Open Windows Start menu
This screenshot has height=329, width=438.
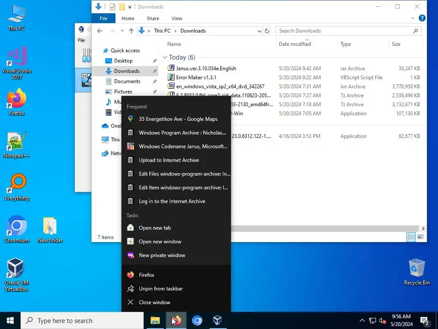pos(10,320)
